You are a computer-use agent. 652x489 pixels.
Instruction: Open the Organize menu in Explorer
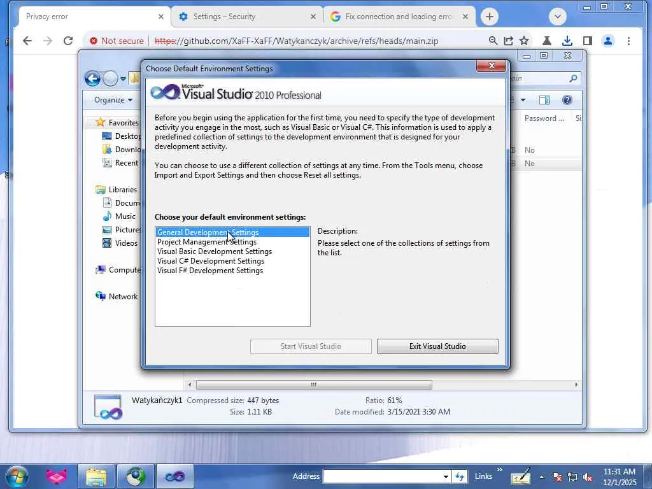tap(113, 100)
